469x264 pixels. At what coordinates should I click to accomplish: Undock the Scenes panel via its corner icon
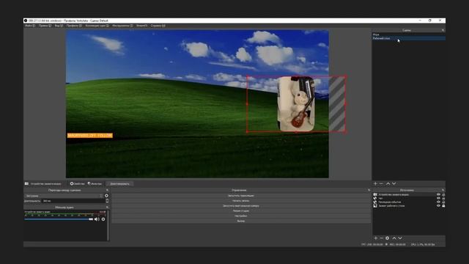click(443, 30)
